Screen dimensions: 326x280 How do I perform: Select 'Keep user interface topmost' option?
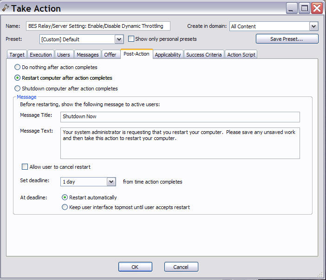point(65,207)
